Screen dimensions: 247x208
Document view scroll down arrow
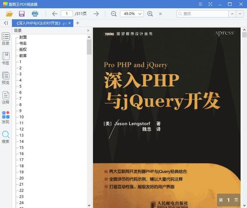tap(245, 206)
